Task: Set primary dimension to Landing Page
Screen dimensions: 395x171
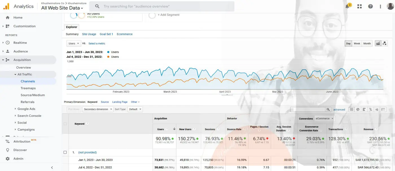Action: click(x=120, y=102)
